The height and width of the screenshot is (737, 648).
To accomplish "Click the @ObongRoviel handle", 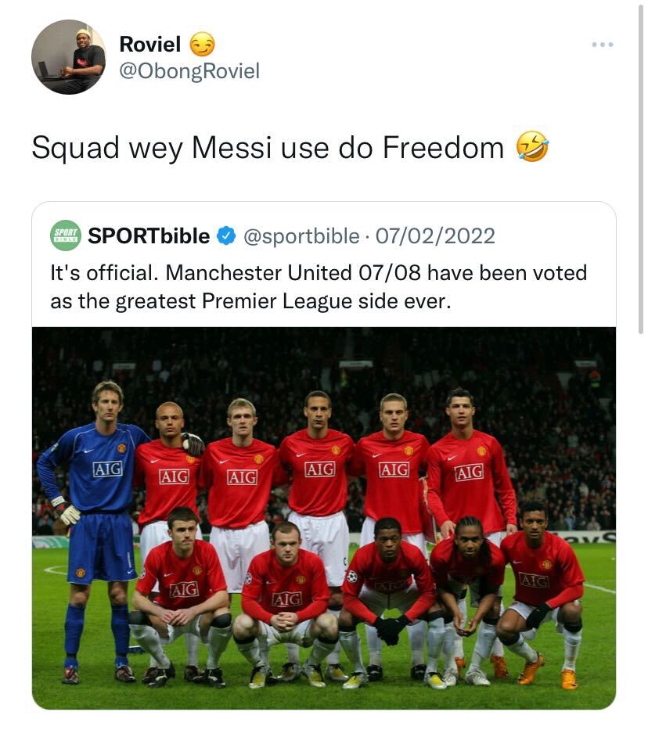I will click(x=189, y=71).
